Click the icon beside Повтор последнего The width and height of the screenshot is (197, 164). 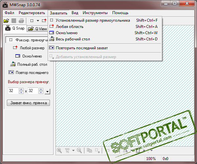point(11,72)
